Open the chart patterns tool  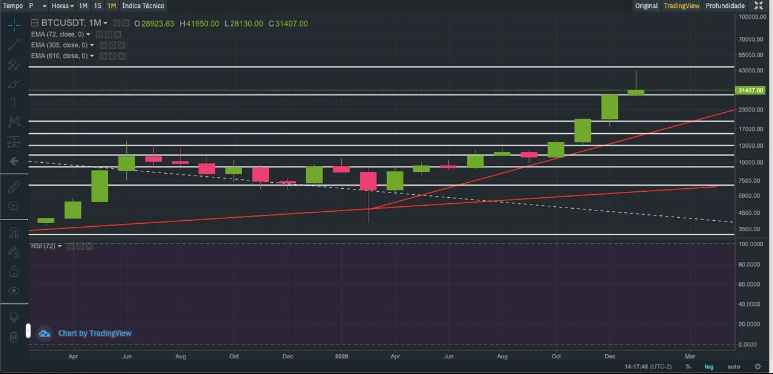[14, 122]
